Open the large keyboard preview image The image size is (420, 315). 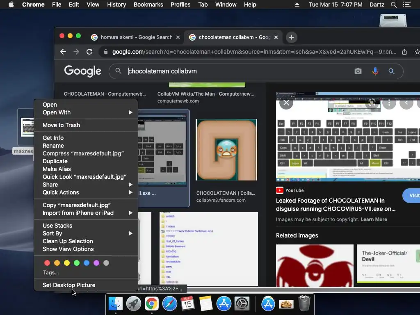(x=348, y=137)
